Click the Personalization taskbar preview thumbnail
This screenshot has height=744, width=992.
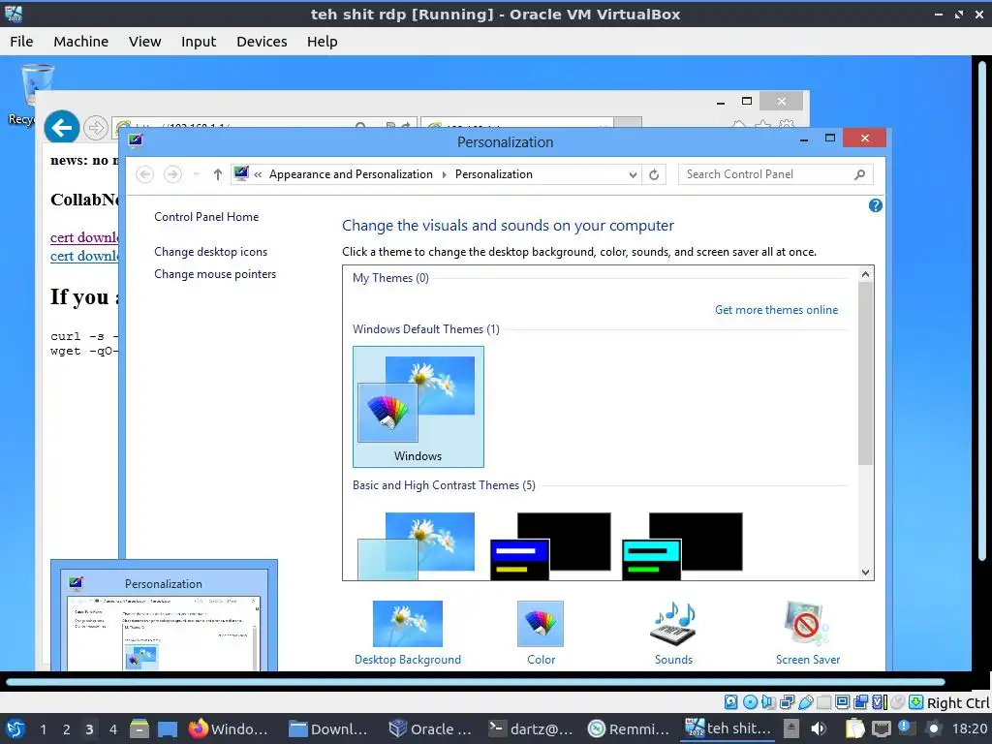click(x=164, y=618)
